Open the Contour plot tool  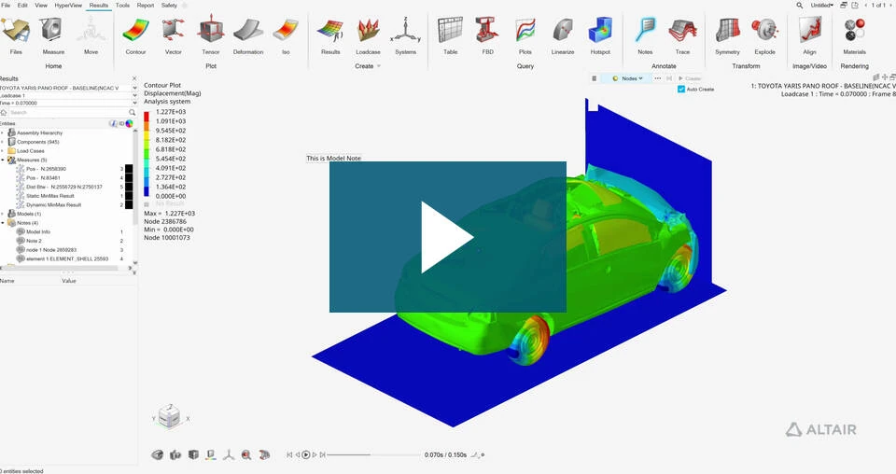click(x=135, y=35)
